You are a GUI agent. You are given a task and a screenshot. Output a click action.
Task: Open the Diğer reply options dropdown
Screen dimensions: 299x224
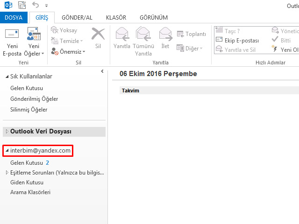190,48
